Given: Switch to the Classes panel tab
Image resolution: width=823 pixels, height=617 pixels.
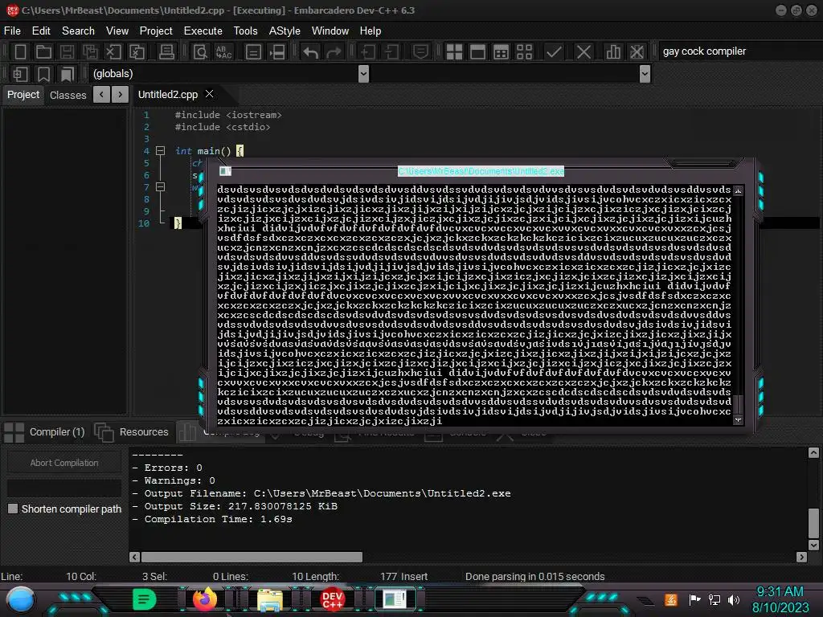Looking at the screenshot, I should tap(68, 95).
